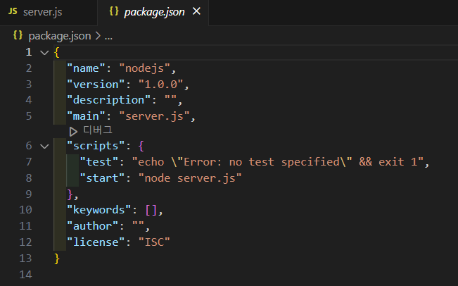Image resolution: width=458 pixels, height=286 pixels.
Task: Click the empty keywords array brackets
Action: [x=151, y=210]
